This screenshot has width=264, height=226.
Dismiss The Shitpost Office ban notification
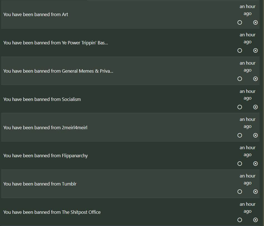click(255, 220)
